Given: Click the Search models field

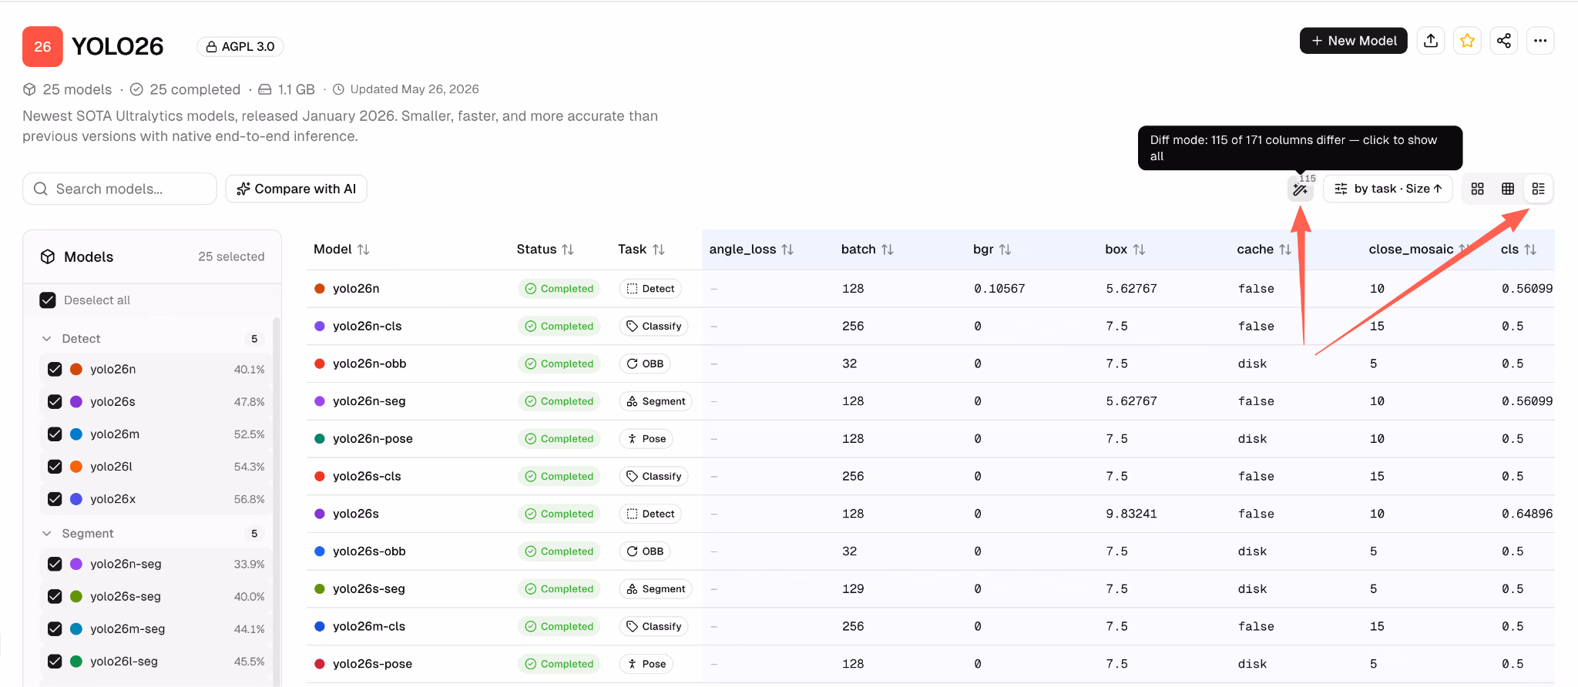Looking at the screenshot, I should pos(119,189).
